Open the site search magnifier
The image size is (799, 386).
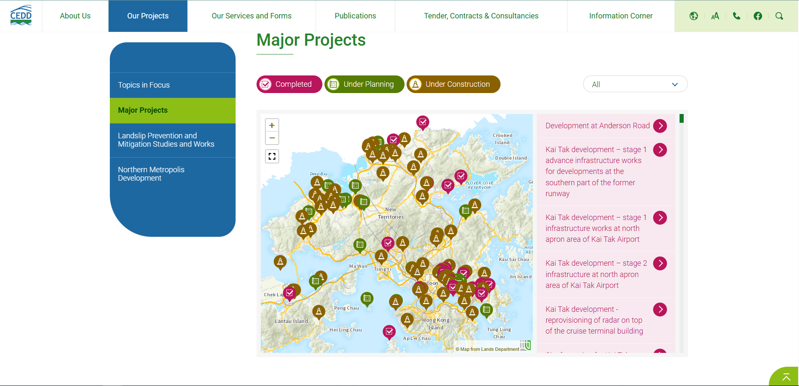pos(779,16)
